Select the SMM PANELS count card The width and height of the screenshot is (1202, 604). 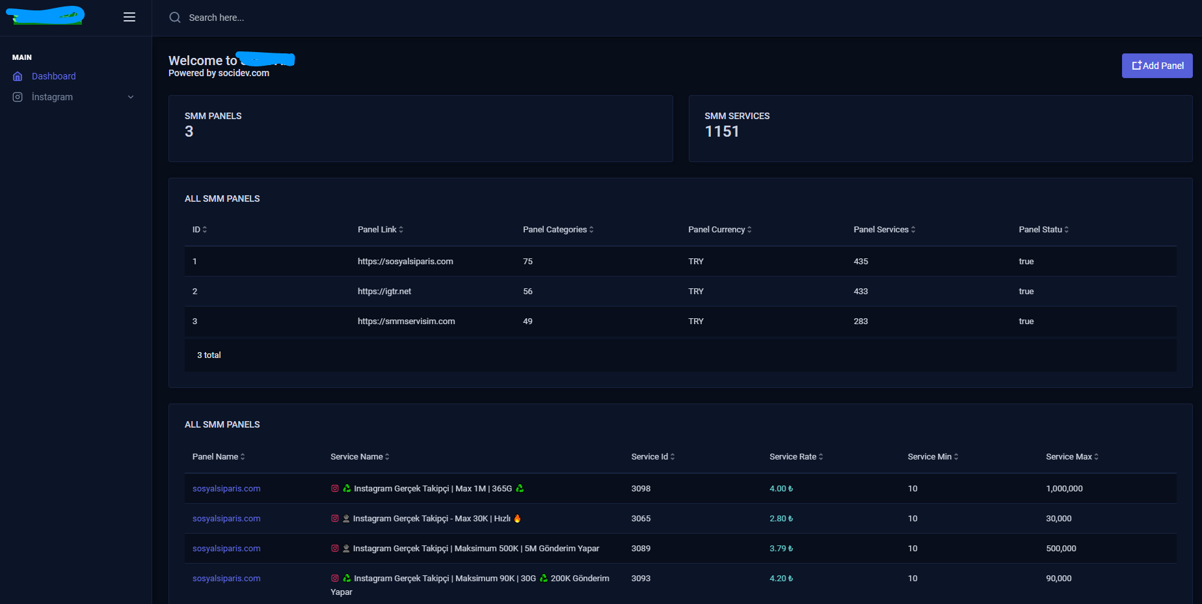pos(420,128)
